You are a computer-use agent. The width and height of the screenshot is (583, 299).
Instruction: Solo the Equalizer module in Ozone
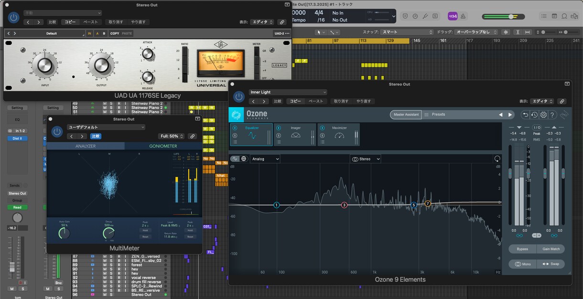click(235, 136)
